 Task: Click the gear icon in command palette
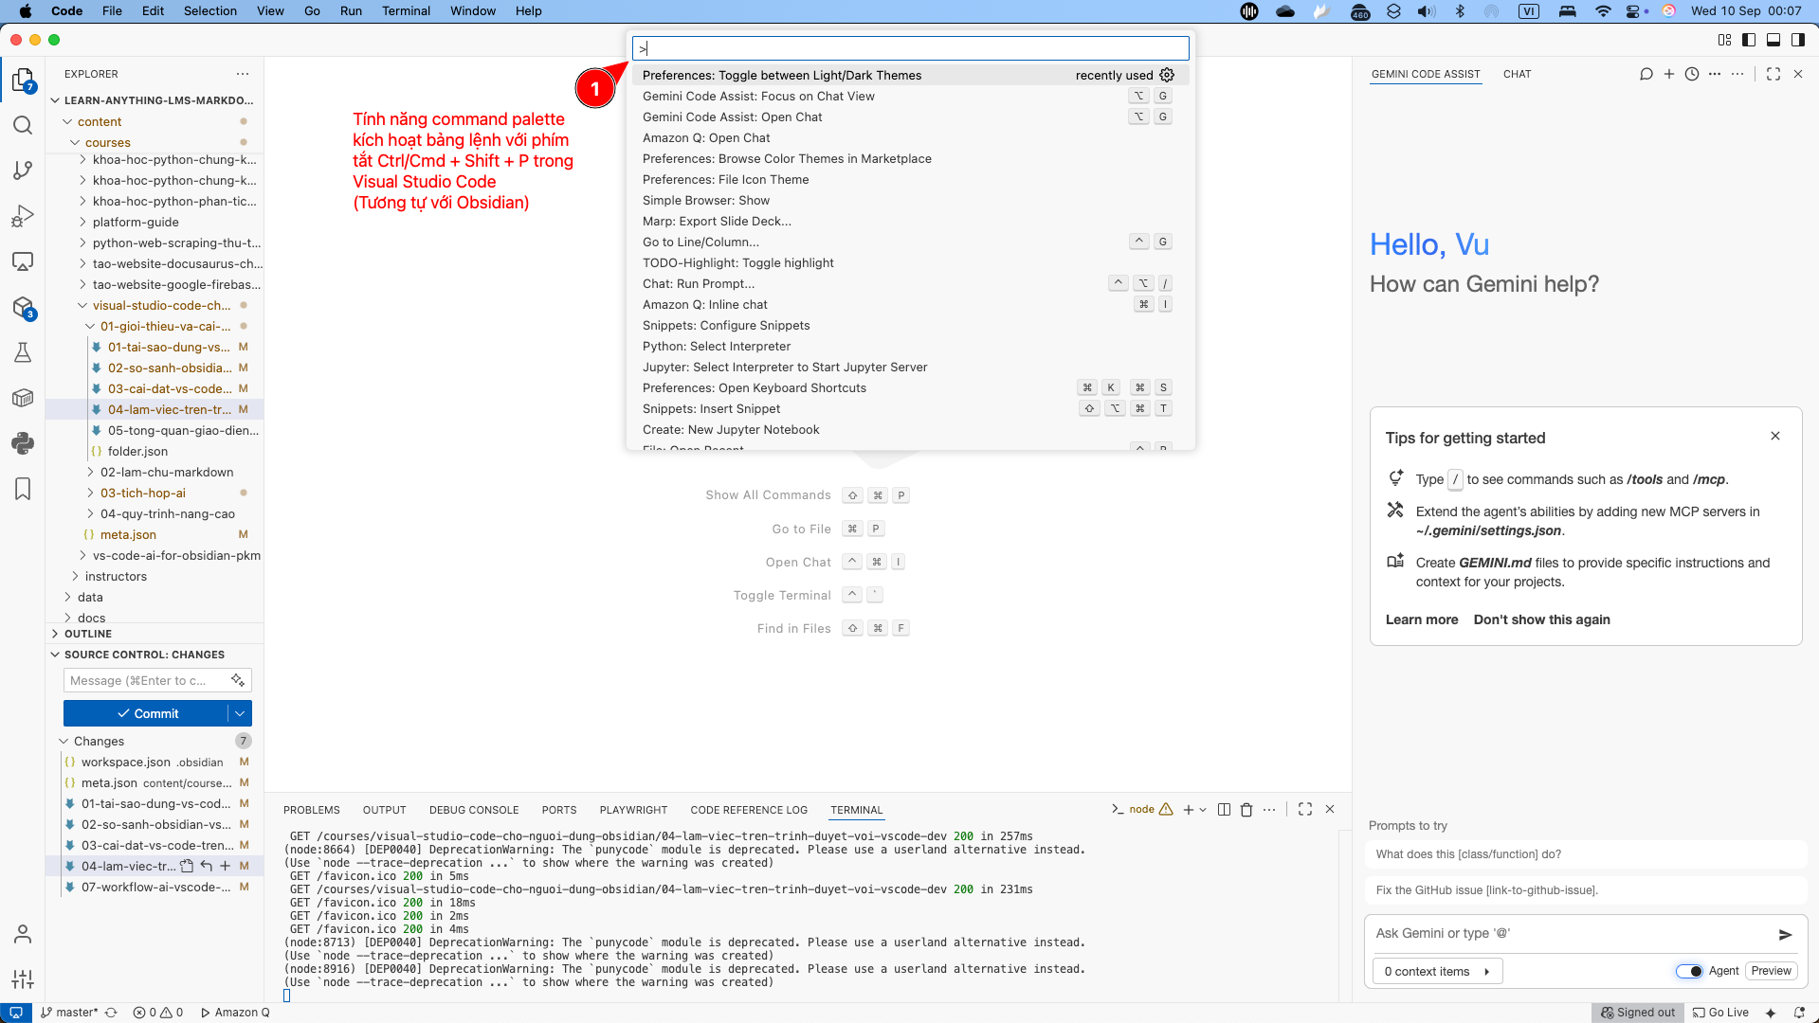[1167, 75]
